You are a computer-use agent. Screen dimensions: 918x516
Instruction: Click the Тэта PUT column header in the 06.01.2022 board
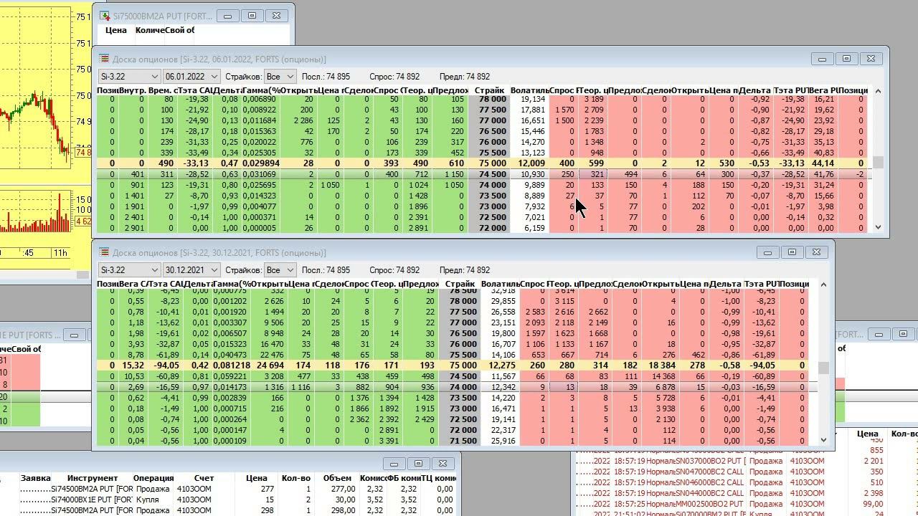click(x=791, y=90)
